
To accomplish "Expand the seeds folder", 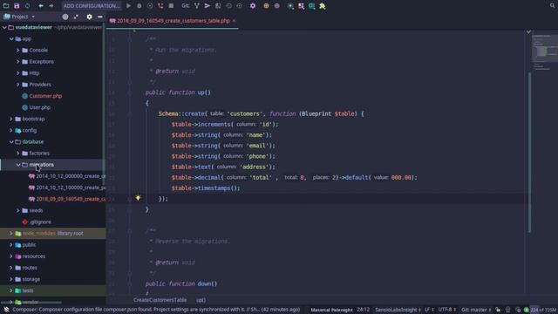I will click(x=18, y=210).
